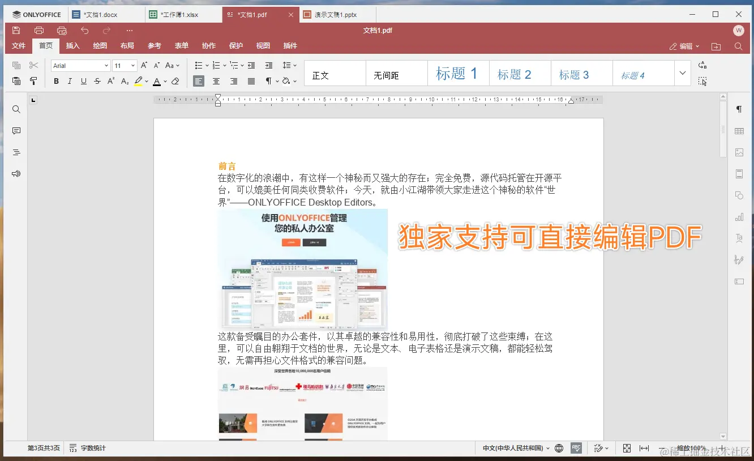Toggle spell checking in status bar
The image size is (754, 461).
(x=576, y=448)
